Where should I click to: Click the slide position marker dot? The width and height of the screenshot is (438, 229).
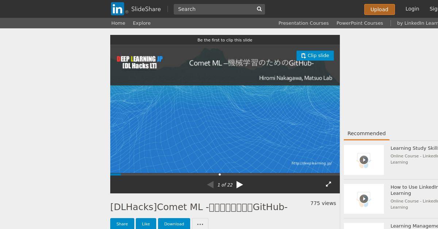220,174
